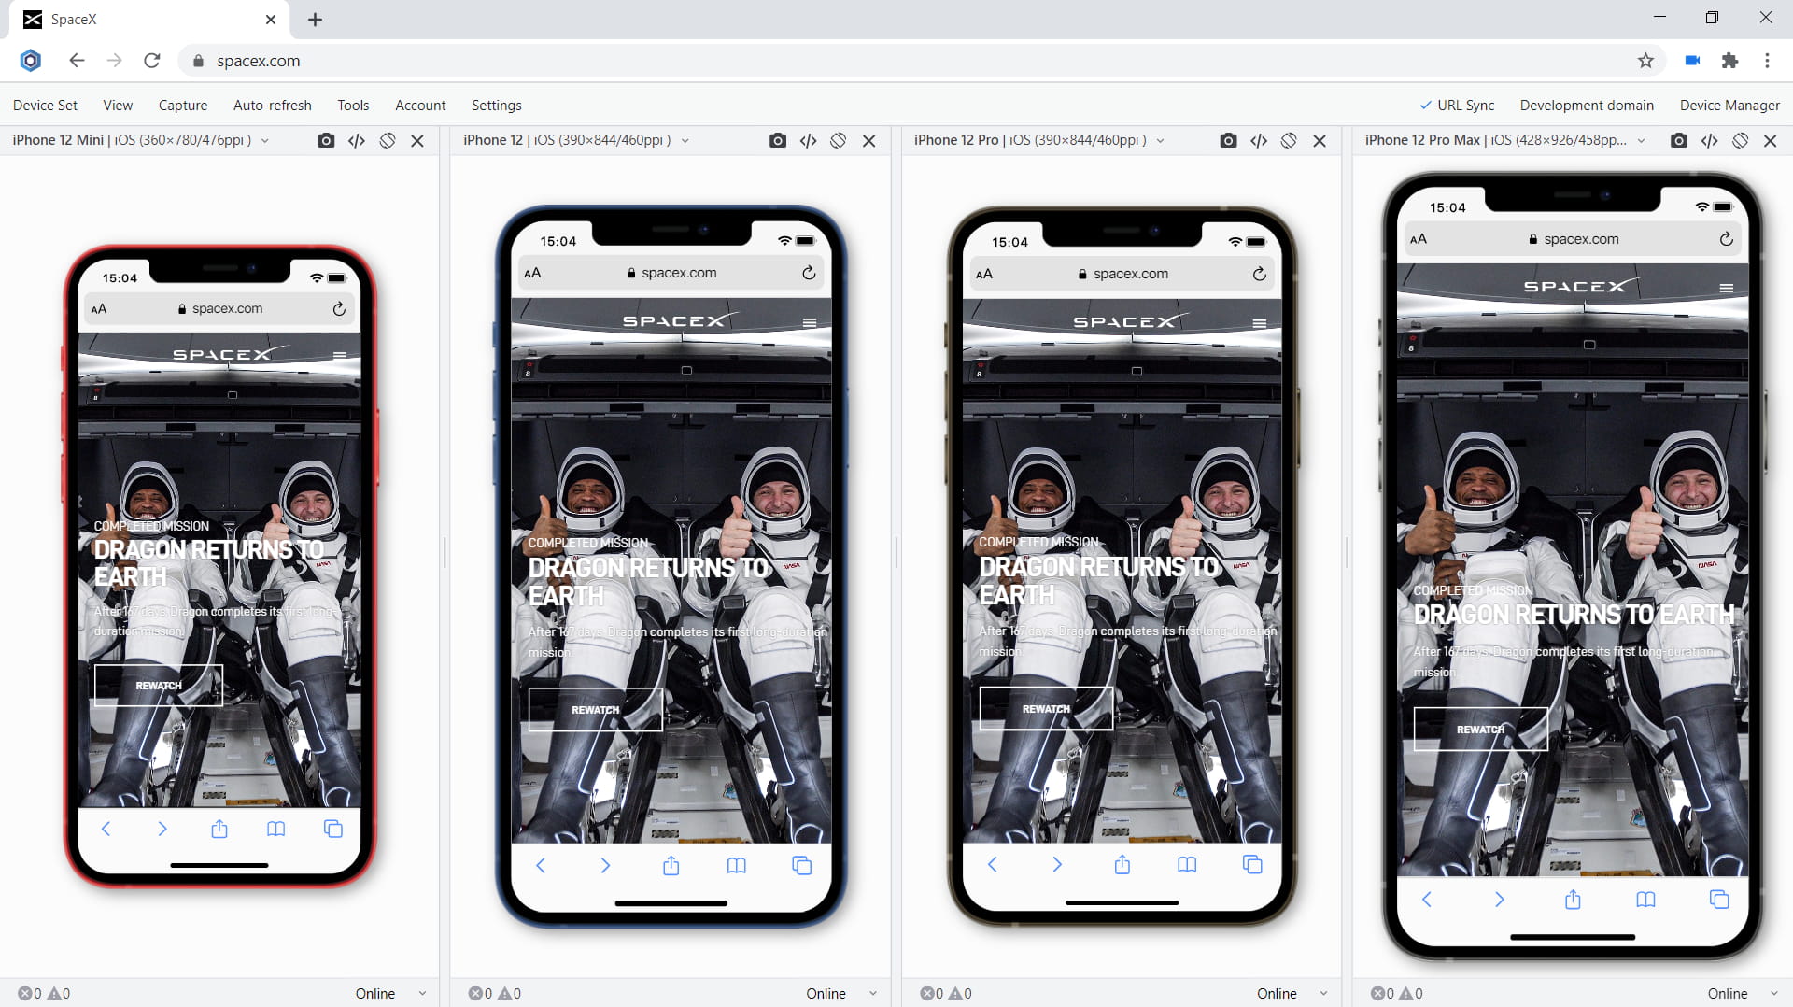
Task: Open the Device Set menu
Action: (45, 106)
